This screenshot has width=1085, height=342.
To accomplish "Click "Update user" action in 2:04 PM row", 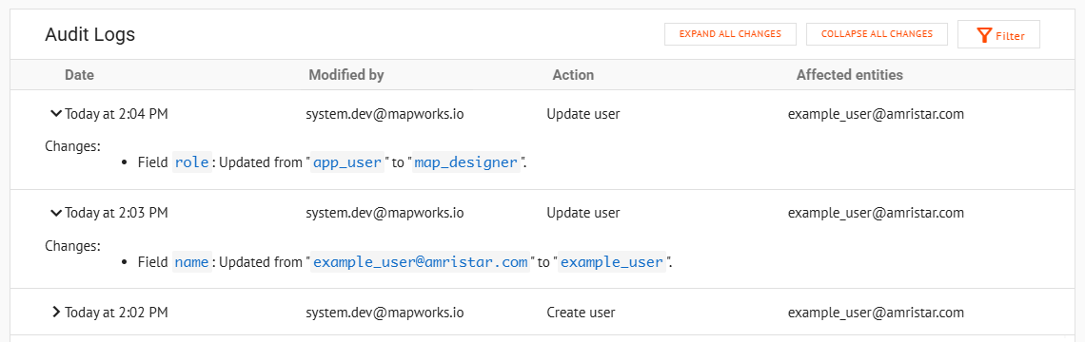I will 583,114.
